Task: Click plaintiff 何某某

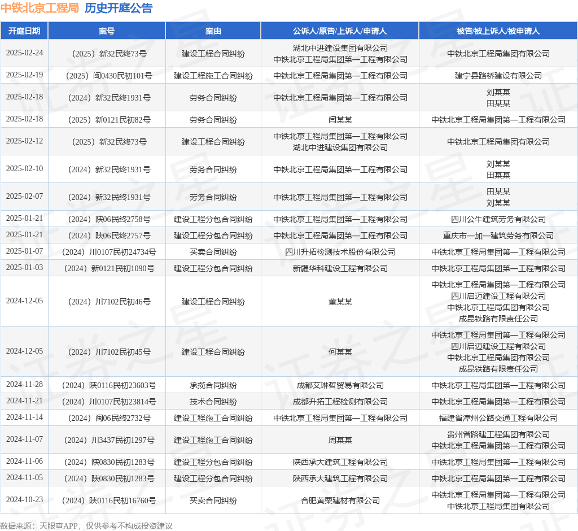Action: coord(340,352)
